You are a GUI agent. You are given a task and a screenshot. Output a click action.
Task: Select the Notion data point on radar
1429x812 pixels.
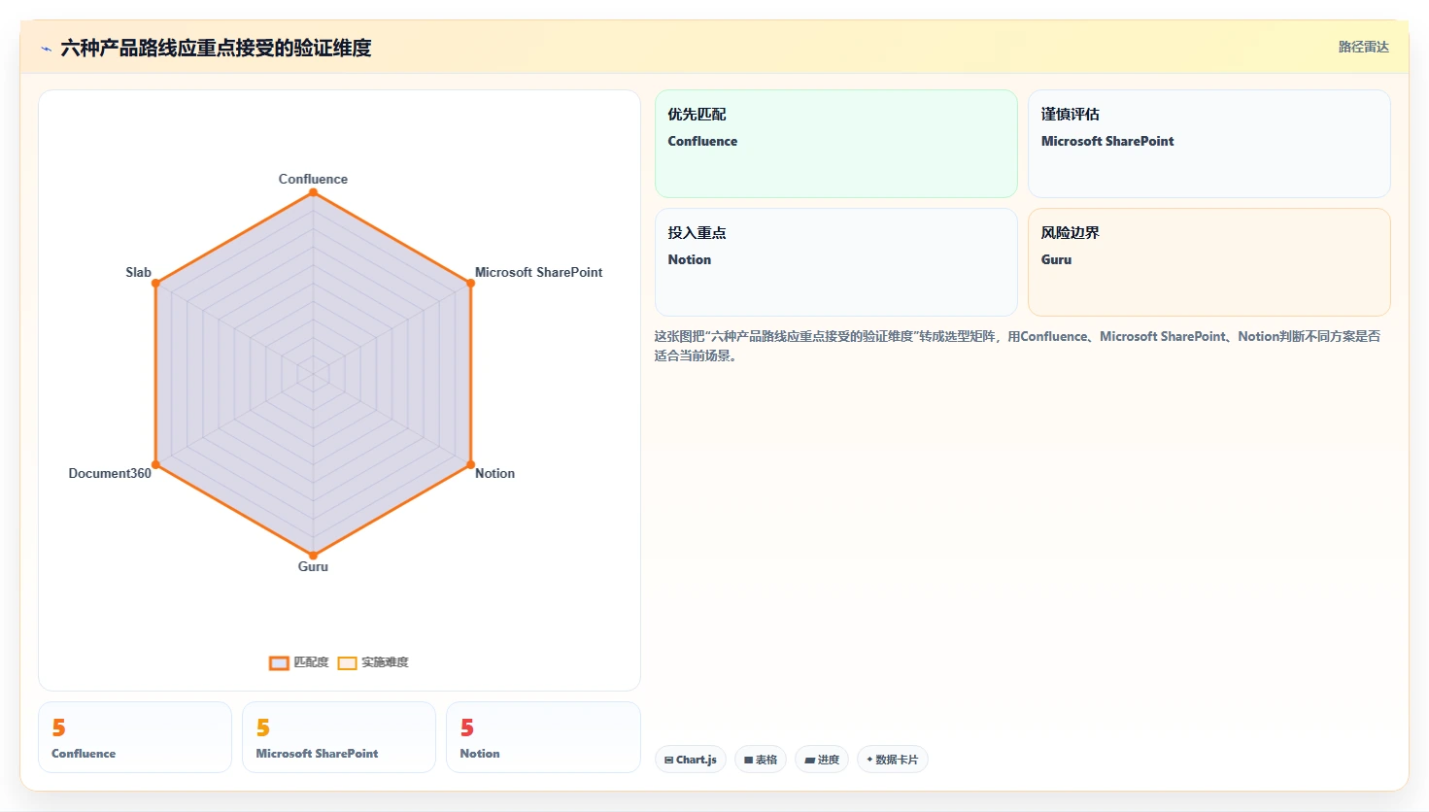tap(470, 465)
